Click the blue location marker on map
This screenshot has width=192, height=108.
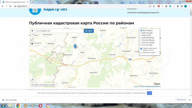(x=75, y=46)
